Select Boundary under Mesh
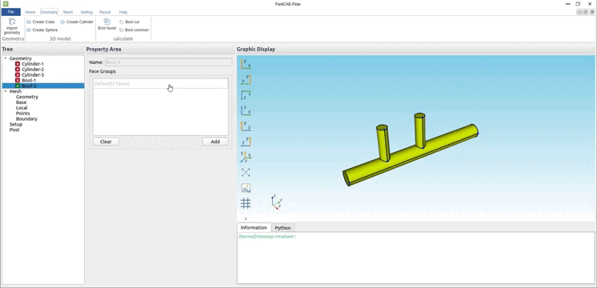 coord(26,119)
